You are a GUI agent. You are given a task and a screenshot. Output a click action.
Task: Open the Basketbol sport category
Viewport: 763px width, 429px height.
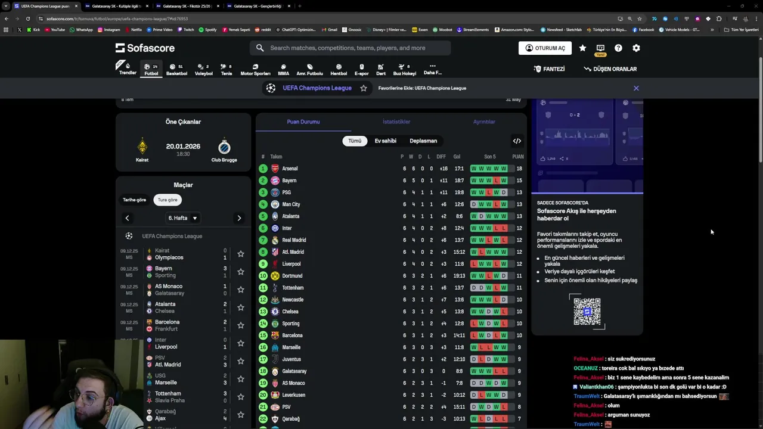(x=176, y=69)
